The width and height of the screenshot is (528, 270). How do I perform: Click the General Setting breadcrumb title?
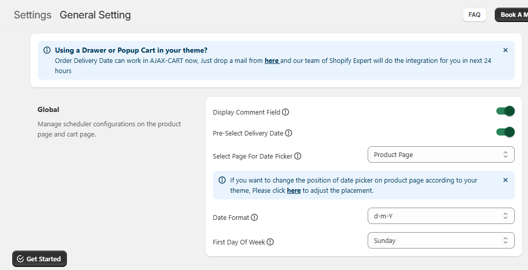95,15
